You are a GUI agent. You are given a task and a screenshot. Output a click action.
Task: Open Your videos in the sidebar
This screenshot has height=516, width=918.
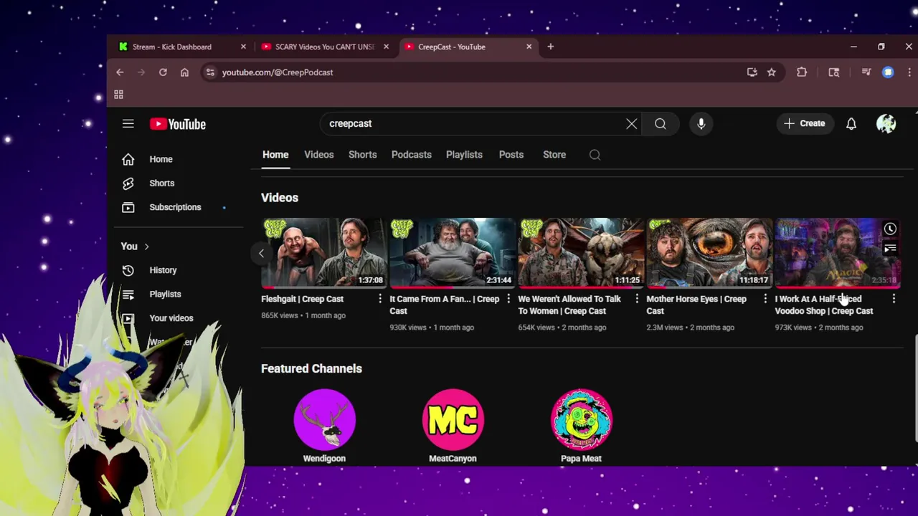coord(179,318)
